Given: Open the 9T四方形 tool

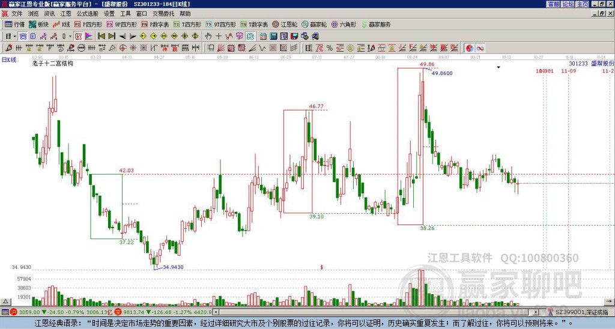Looking at the screenshot, I should 220,24.
